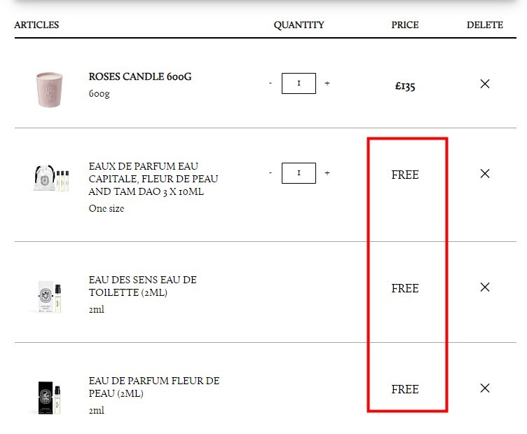Click the Roses Candle quantity field
527x434 pixels.
click(x=299, y=83)
